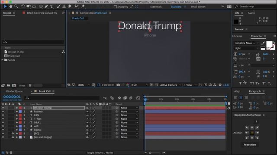Select the Selection arrow tool
This screenshot has width=277, height=155.
[x=5, y=6]
